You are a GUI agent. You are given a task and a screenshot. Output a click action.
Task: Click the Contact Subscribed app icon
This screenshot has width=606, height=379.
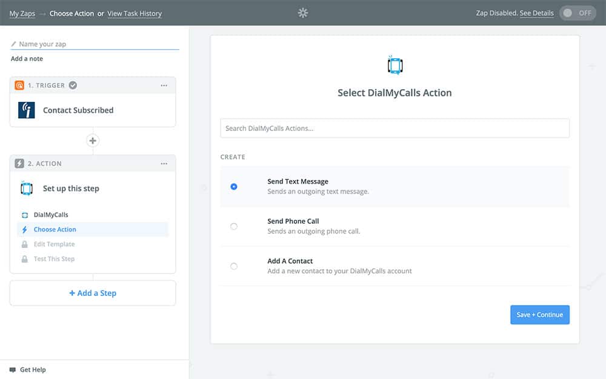click(27, 110)
